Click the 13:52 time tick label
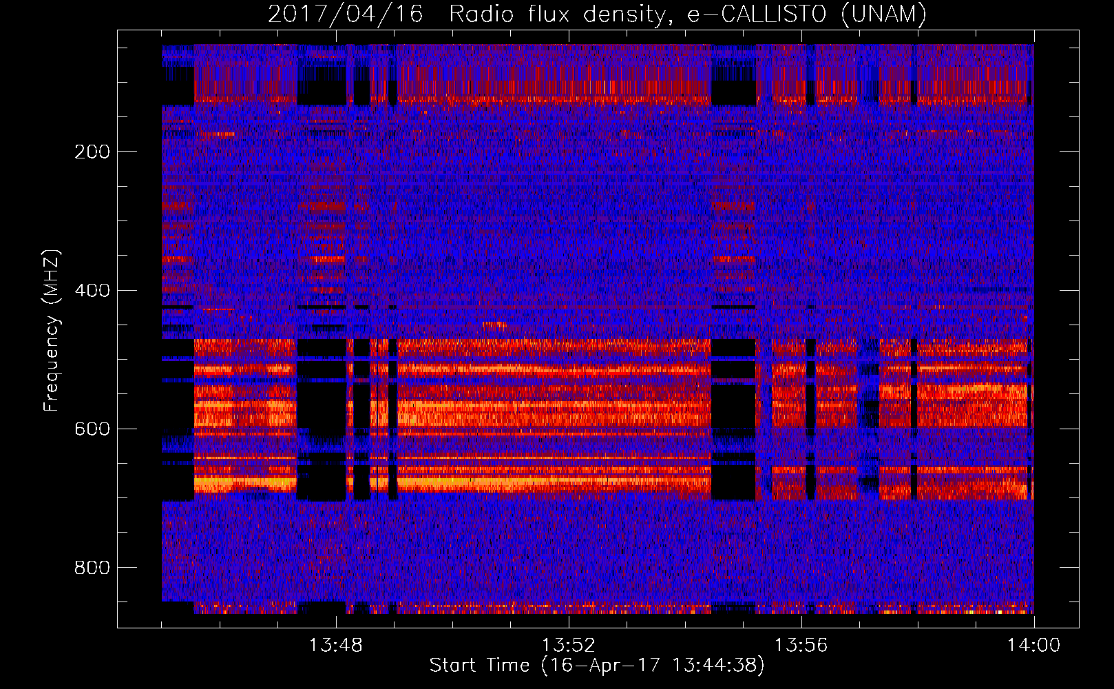 pos(568,646)
